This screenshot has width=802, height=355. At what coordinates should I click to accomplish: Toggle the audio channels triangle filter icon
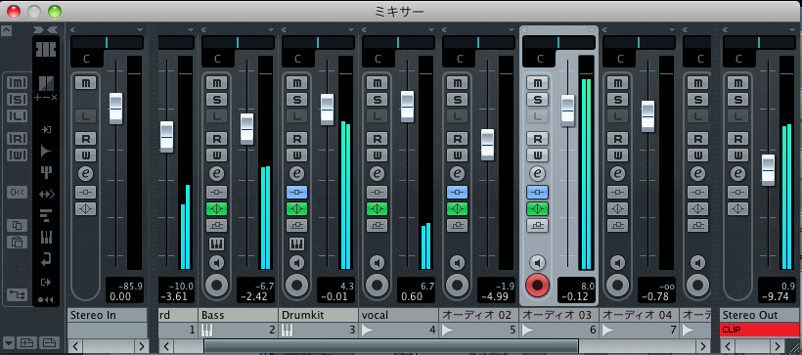pyautogui.click(x=46, y=151)
